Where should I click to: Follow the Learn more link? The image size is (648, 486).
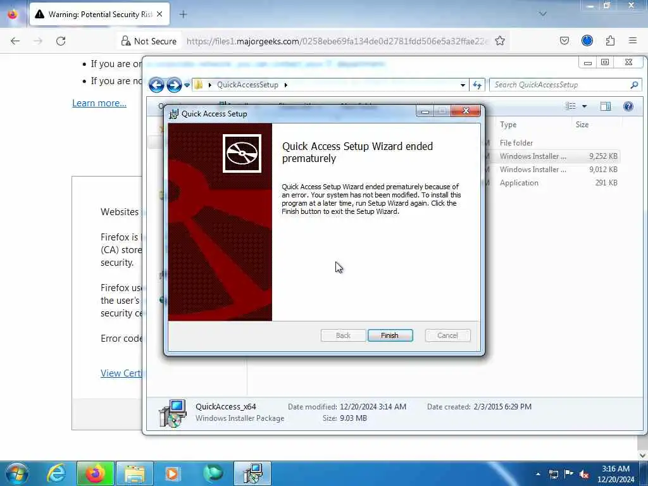(99, 103)
